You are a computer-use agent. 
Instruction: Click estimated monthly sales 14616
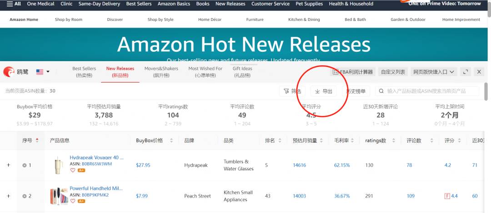click(x=299, y=165)
